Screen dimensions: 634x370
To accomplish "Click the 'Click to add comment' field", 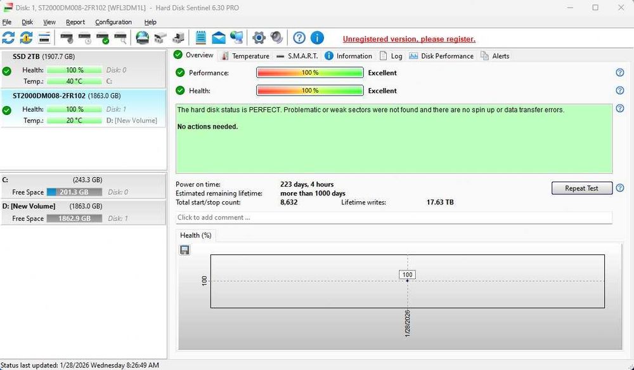I will pos(394,218).
